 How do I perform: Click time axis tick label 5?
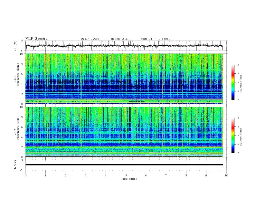tap(126, 175)
